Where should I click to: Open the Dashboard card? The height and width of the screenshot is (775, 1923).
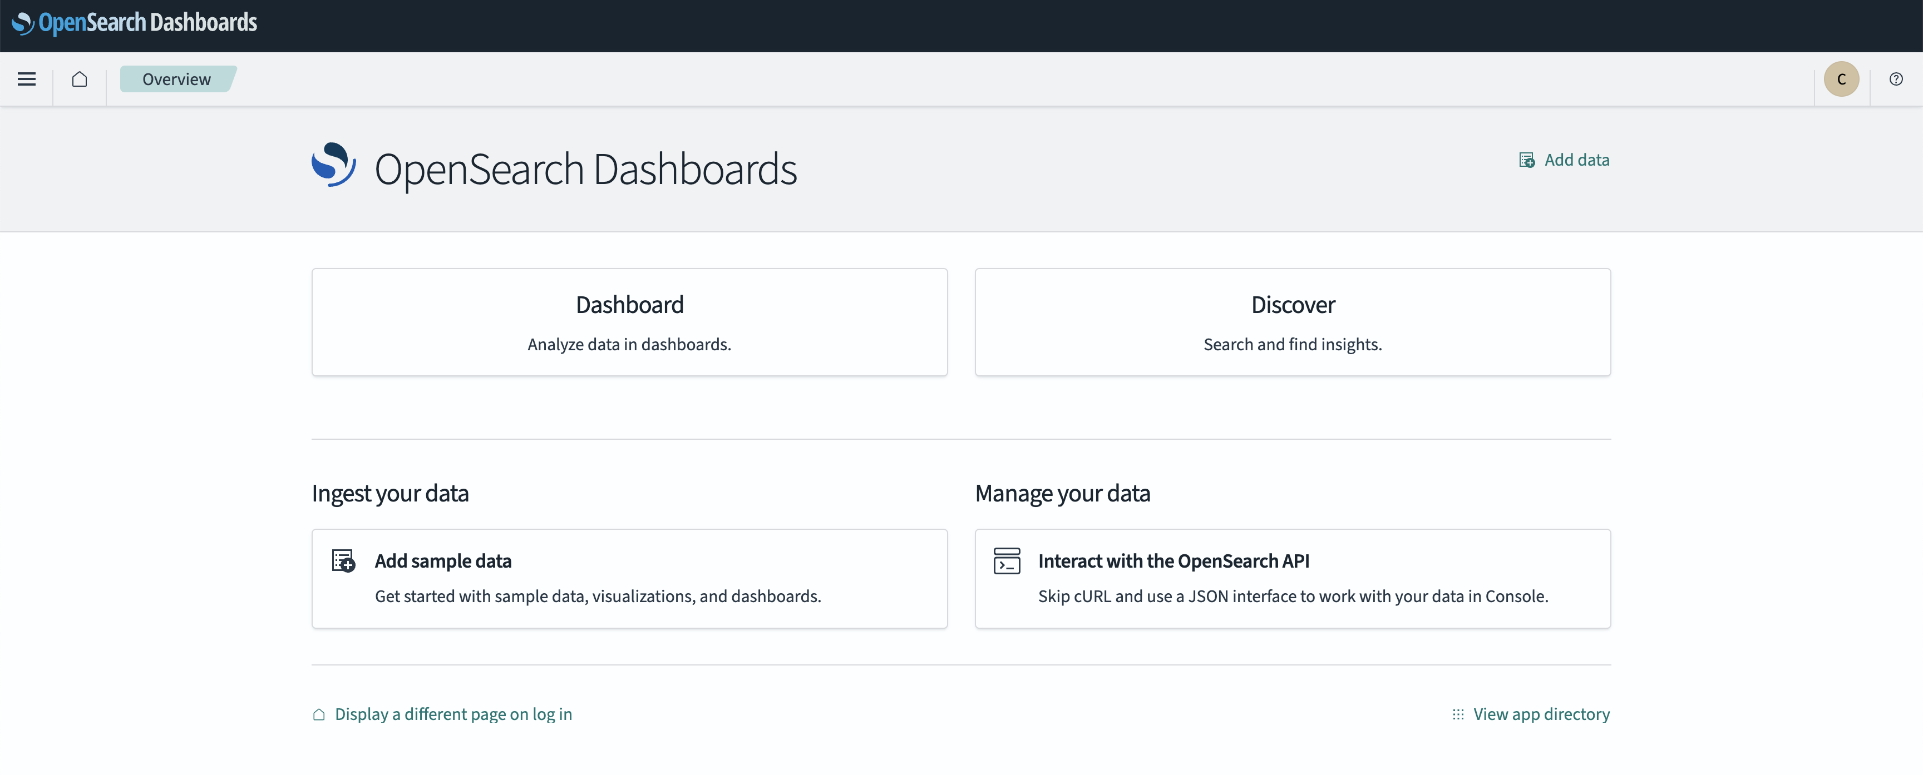tap(629, 322)
